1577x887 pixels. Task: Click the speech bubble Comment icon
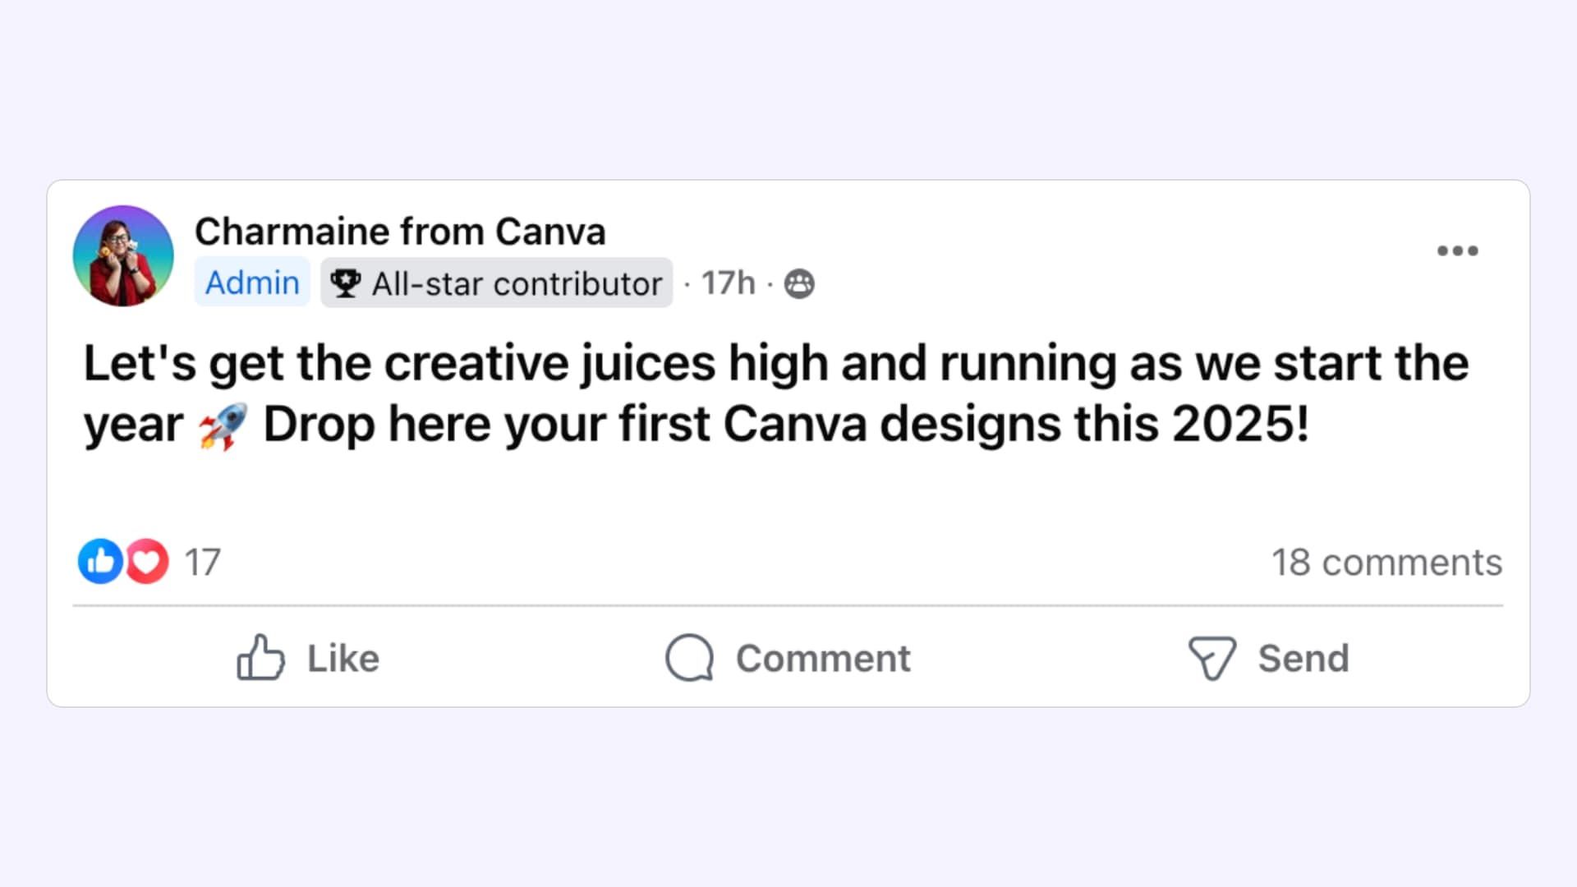tap(689, 658)
